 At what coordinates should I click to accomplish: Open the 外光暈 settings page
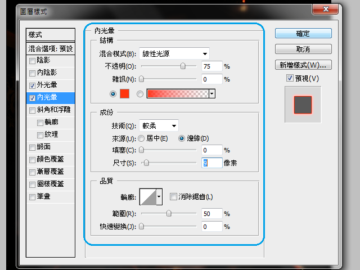pos(47,85)
